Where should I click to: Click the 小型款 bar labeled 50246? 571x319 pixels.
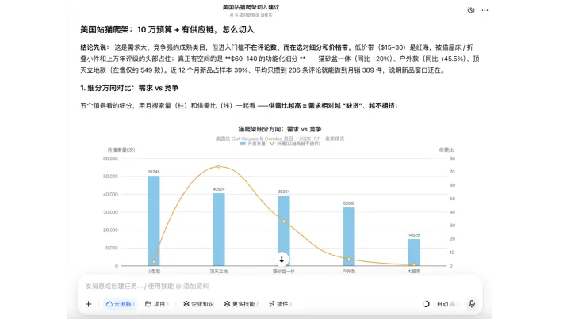(154, 221)
